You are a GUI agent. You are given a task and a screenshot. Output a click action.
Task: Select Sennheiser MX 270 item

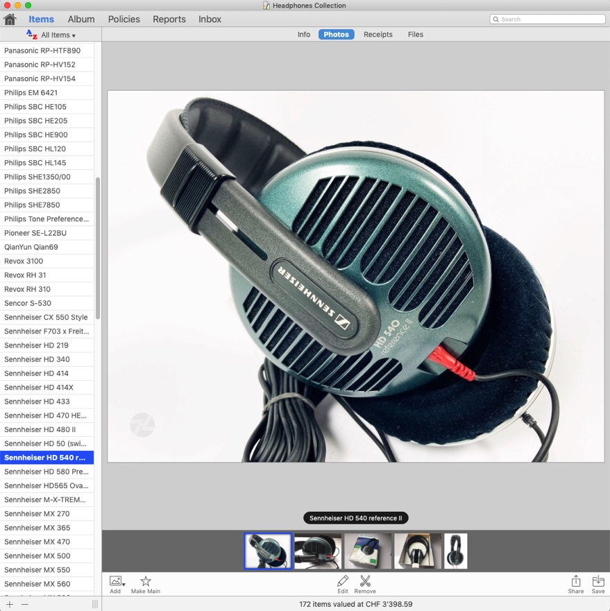(46, 514)
